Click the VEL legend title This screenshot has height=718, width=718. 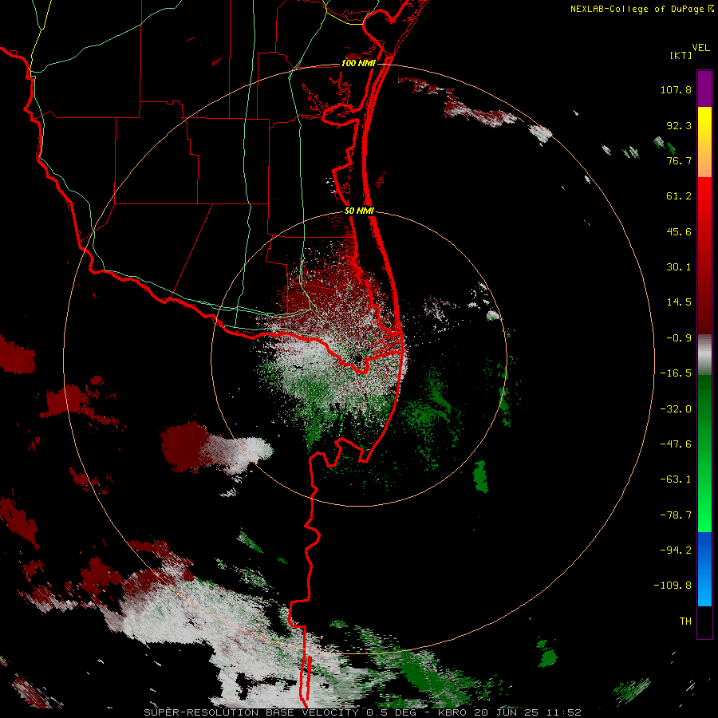tap(700, 48)
